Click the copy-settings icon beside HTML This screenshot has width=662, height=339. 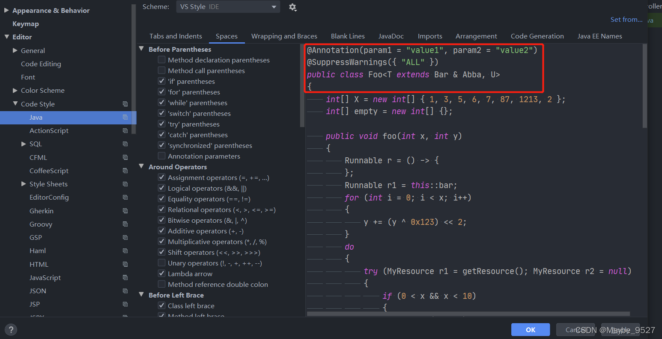125,264
